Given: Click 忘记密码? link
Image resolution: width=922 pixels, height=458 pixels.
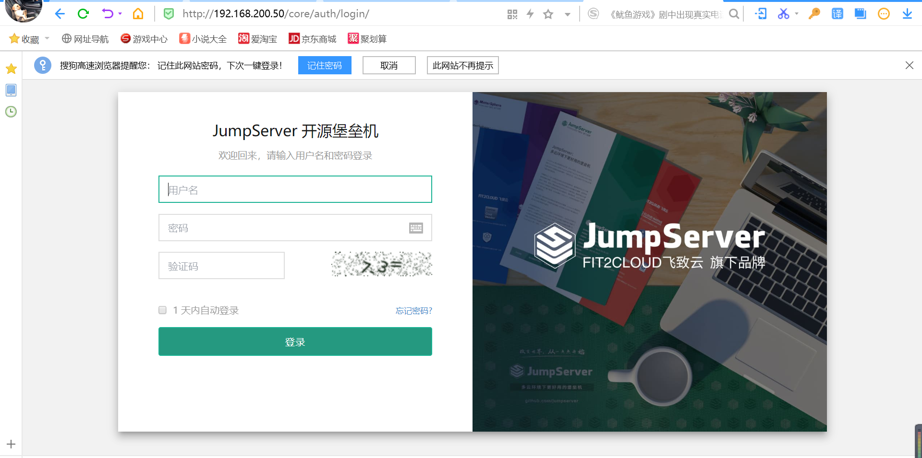Looking at the screenshot, I should [414, 311].
